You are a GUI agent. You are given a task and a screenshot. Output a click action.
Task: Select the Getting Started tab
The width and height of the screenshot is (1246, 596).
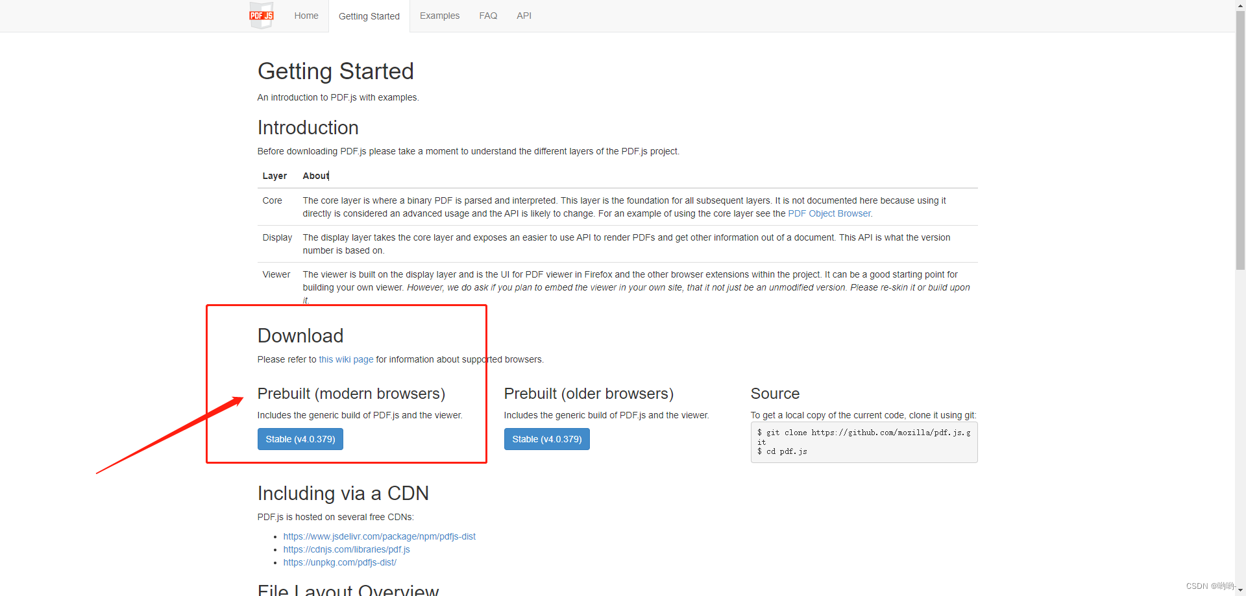[x=369, y=16]
